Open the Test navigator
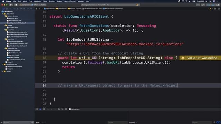Screen dimensions: 221x124 [x=21, y=9]
